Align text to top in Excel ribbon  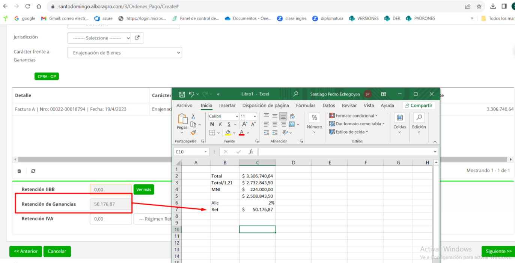[x=267, y=116]
